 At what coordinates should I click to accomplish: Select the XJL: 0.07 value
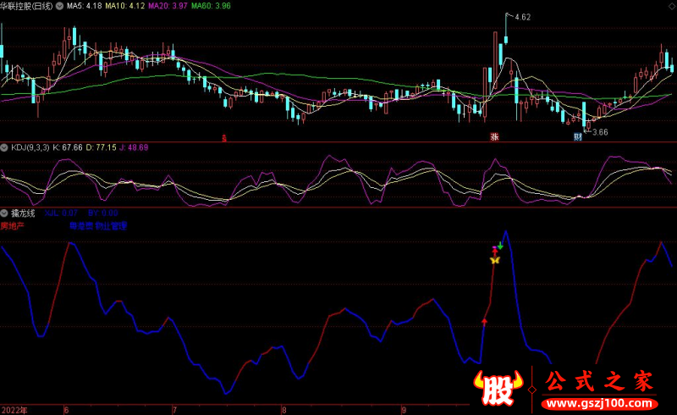[x=61, y=213]
